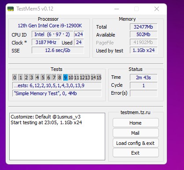The height and width of the screenshot is (170, 184).
Task: Click the Time value 2m 43s
Action: click(x=144, y=78)
